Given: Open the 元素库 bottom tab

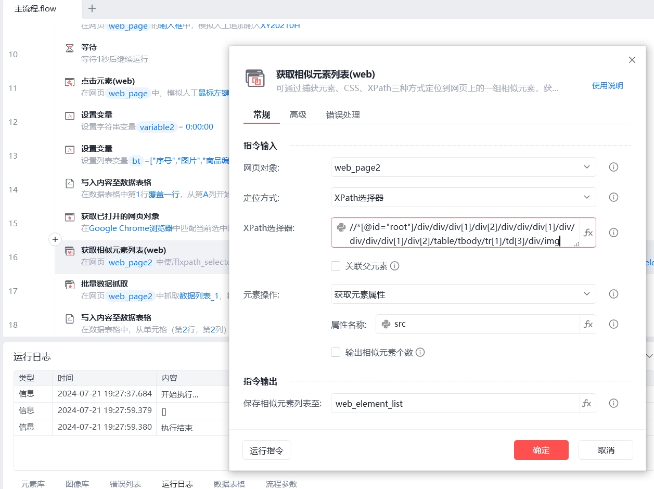Looking at the screenshot, I should click(x=33, y=484).
